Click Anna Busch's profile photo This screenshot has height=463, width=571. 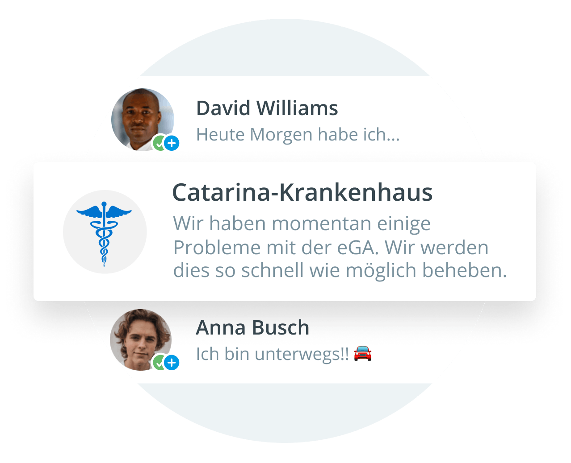pos(141,340)
